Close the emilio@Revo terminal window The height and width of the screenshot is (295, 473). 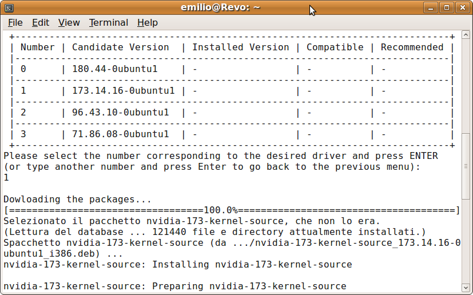click(463, 7)
